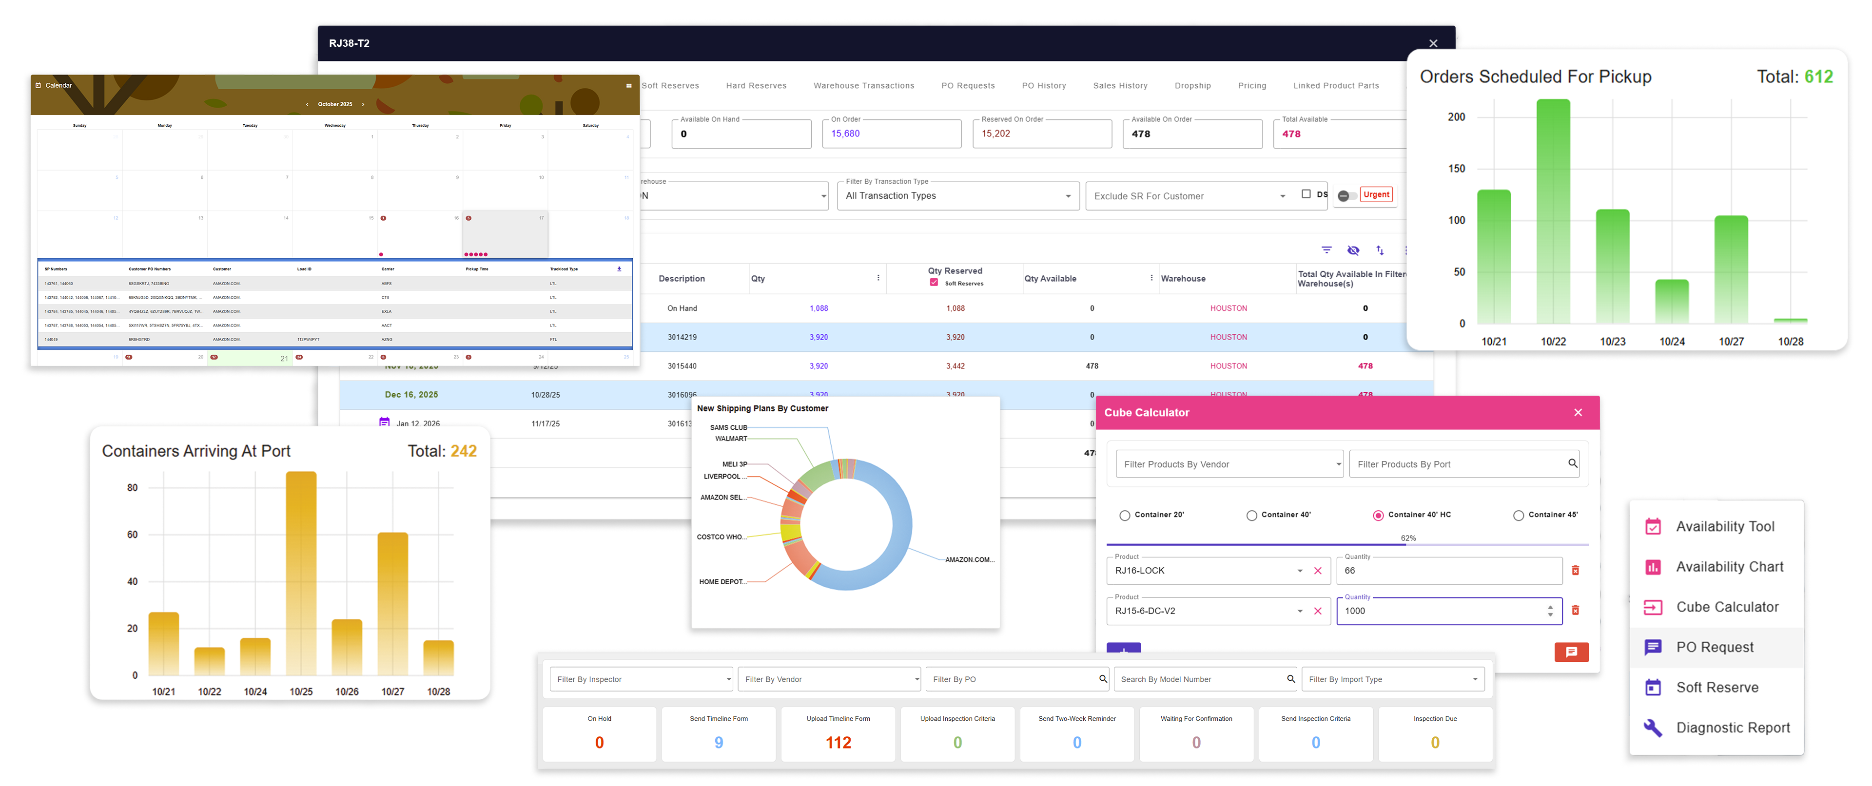Click the hide columns eye icon
The width and height of the screenshot is (1872, 786).
[1353, 250]
